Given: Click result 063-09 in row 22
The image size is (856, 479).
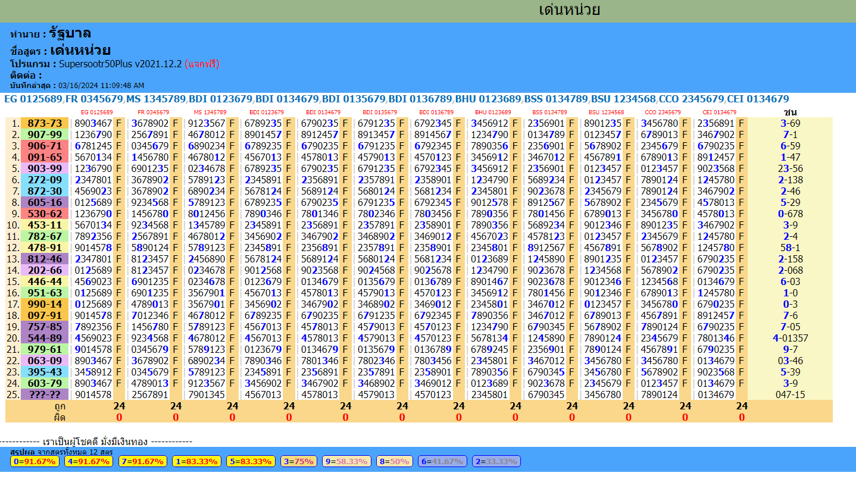Looking at the screenshot, I should [x=45, y=361].
